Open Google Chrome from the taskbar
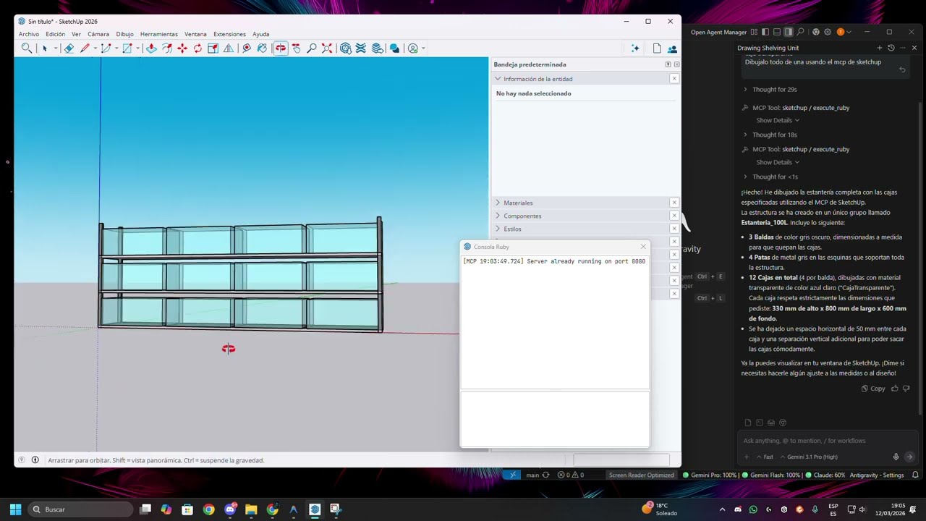Viewport: 926px width, 521px height. point(209,509)
